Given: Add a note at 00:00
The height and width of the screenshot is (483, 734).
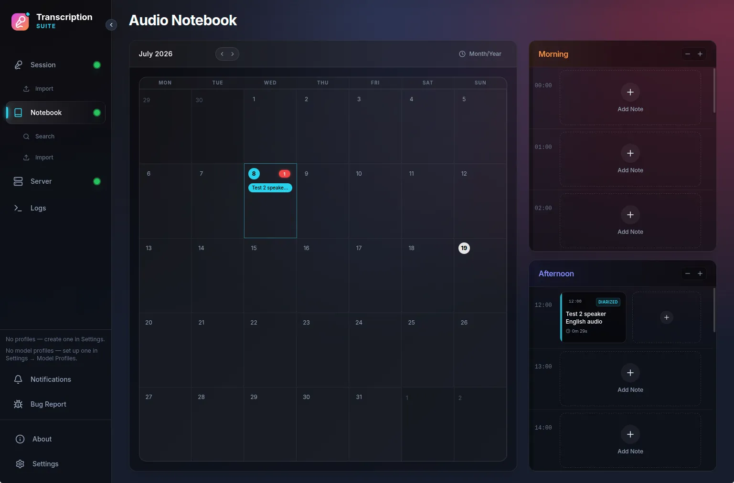Looking at the screenshot, I should [x=630, y=98].
